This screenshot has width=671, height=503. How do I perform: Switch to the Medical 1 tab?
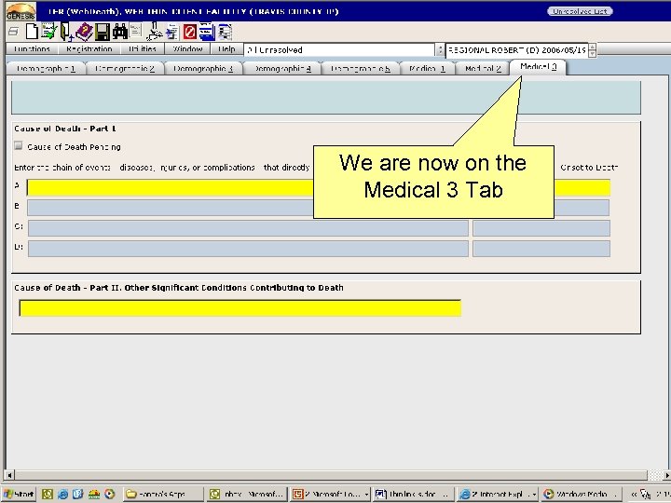click(x=427, y=68)
